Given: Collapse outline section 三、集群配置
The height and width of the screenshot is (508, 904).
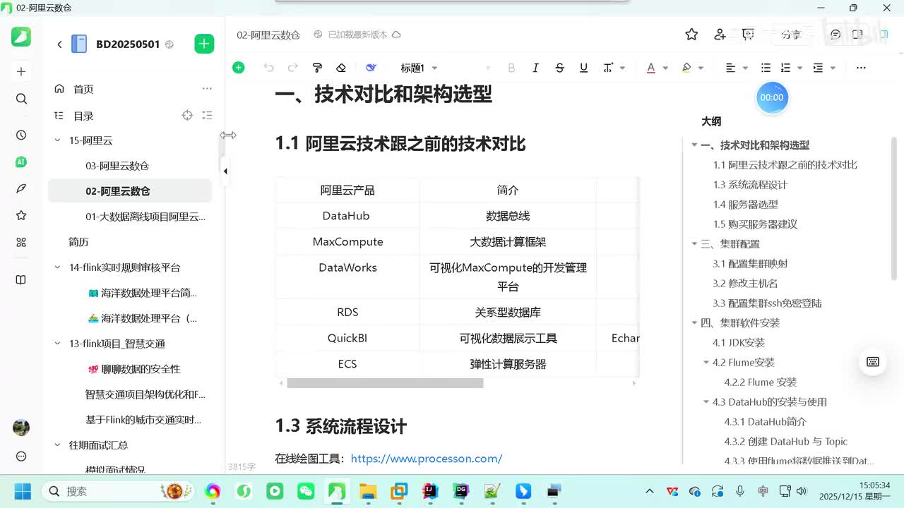Looking at the screenshot, I should [694, 244].
